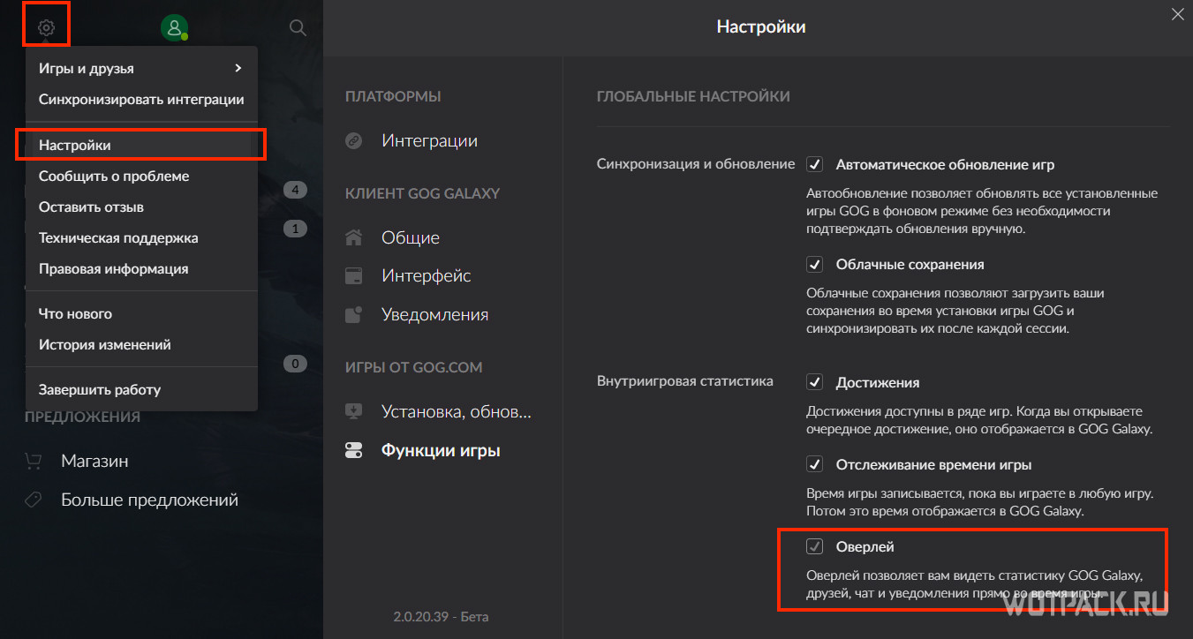This screenshot has width=1193, height=639.
Task: Toggle Отслеживание времени игры checkbox
Action: pos(815,464)
